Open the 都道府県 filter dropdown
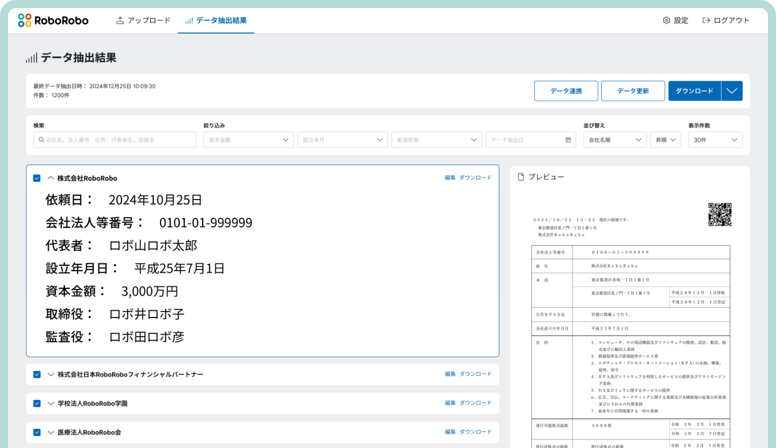The width and height of the screenshot is (776, 448). pos(436,140)
